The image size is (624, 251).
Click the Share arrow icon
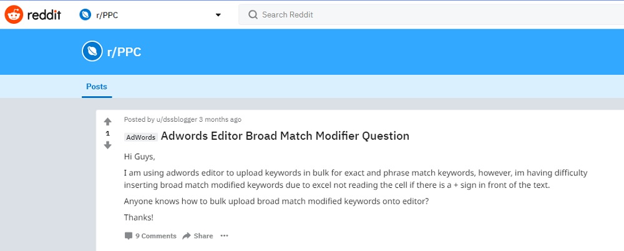click(186, 236)
